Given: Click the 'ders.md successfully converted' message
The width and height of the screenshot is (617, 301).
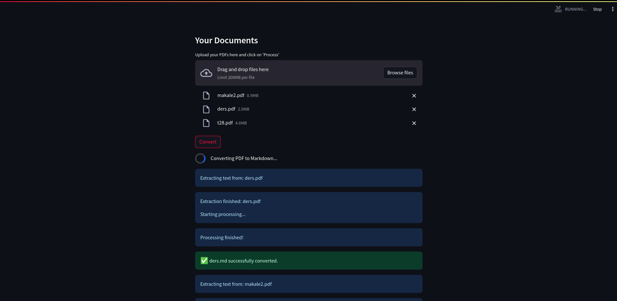Looking at the screenshot, I should (308, 261).
